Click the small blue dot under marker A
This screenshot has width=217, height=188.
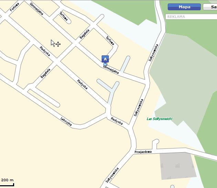105,64
